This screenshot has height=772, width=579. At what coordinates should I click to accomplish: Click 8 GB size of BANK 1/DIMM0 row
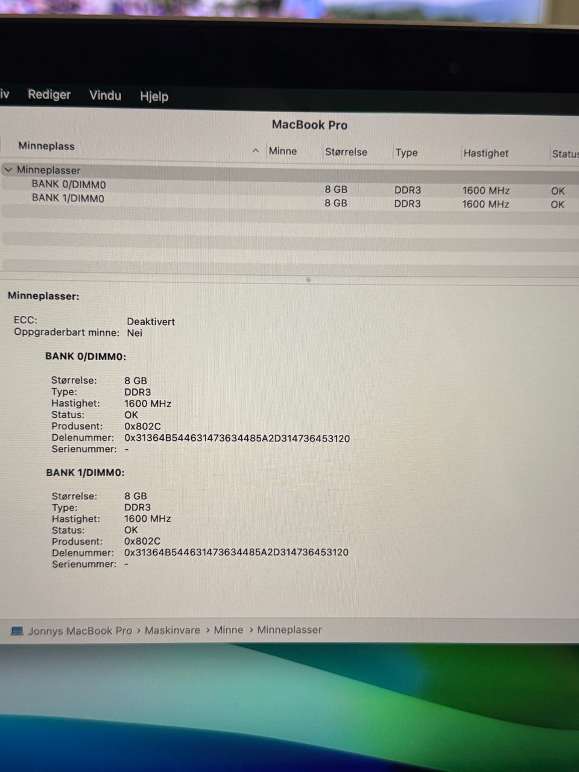(x=336, y=203)
